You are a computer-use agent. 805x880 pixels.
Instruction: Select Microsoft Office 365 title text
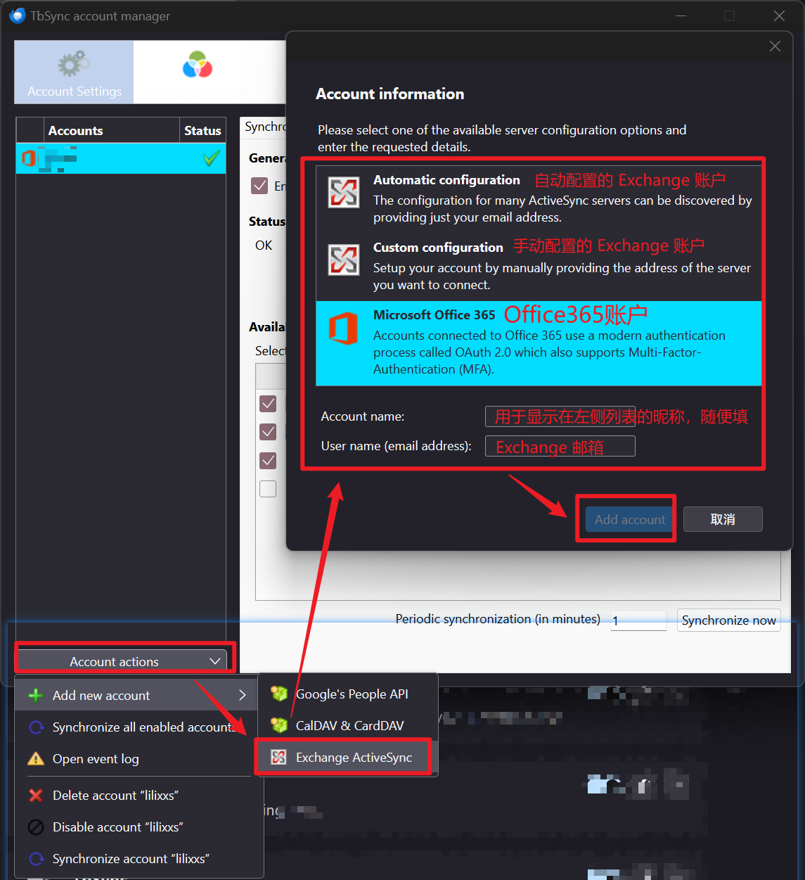pyautogui.click(x=434, y=315)
